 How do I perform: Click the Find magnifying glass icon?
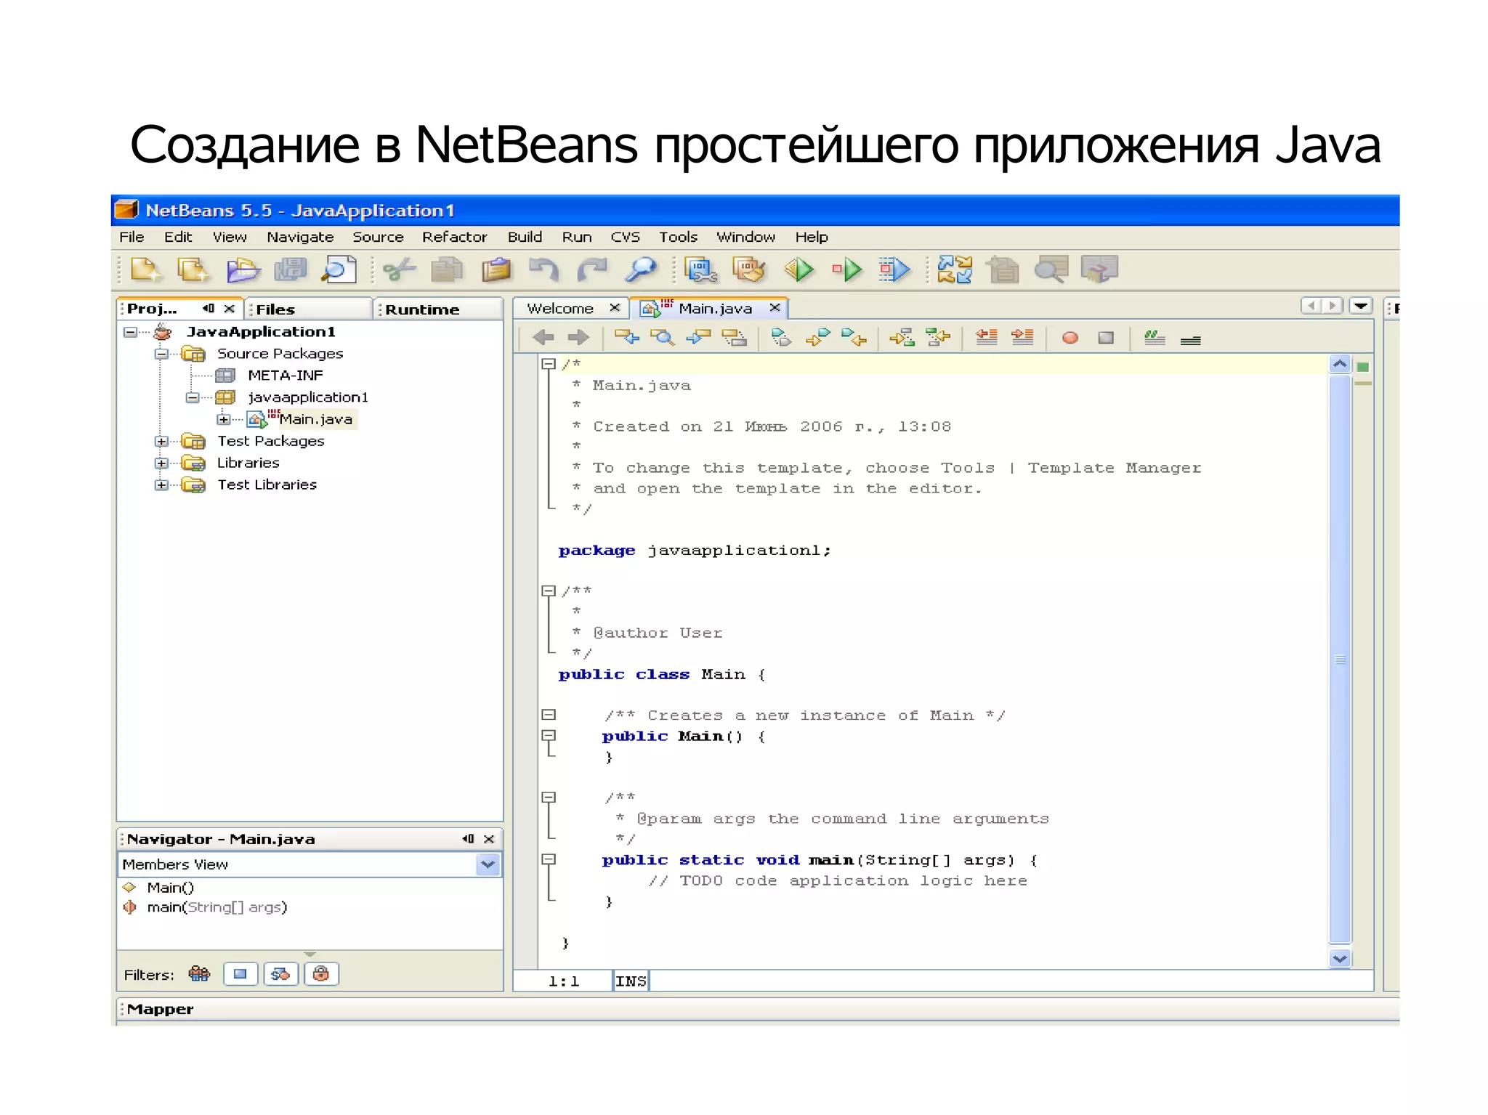click(x=641, y=269)
